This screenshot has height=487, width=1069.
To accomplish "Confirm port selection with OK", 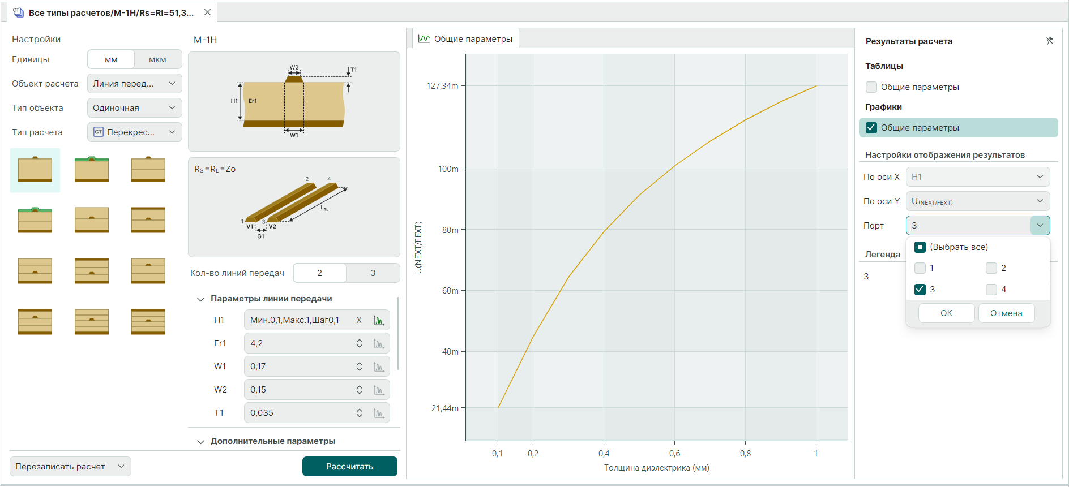I will click(946, 313).
